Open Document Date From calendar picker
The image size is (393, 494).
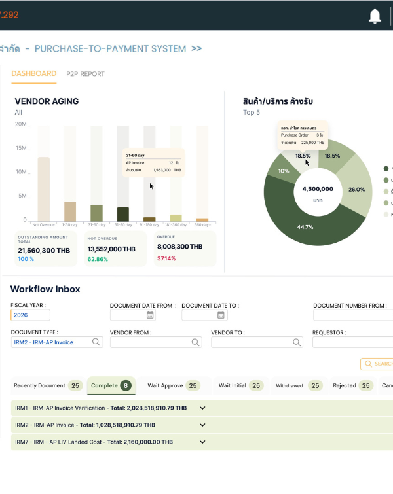pyautogui.click(x=150, y=315)
